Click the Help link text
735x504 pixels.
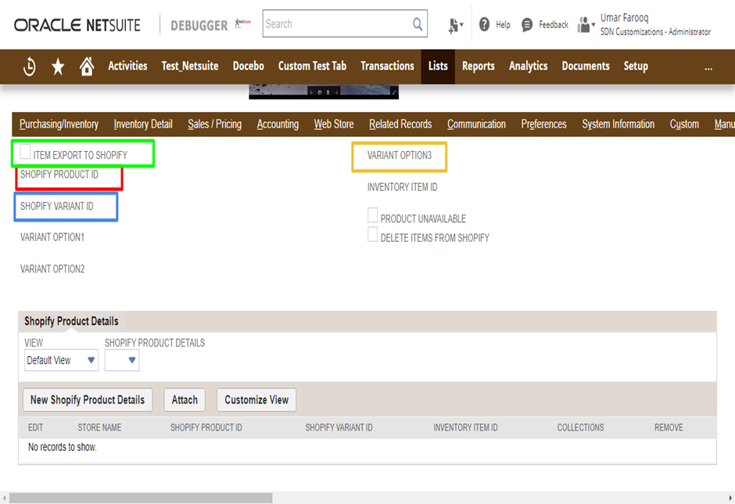(503, 25)
